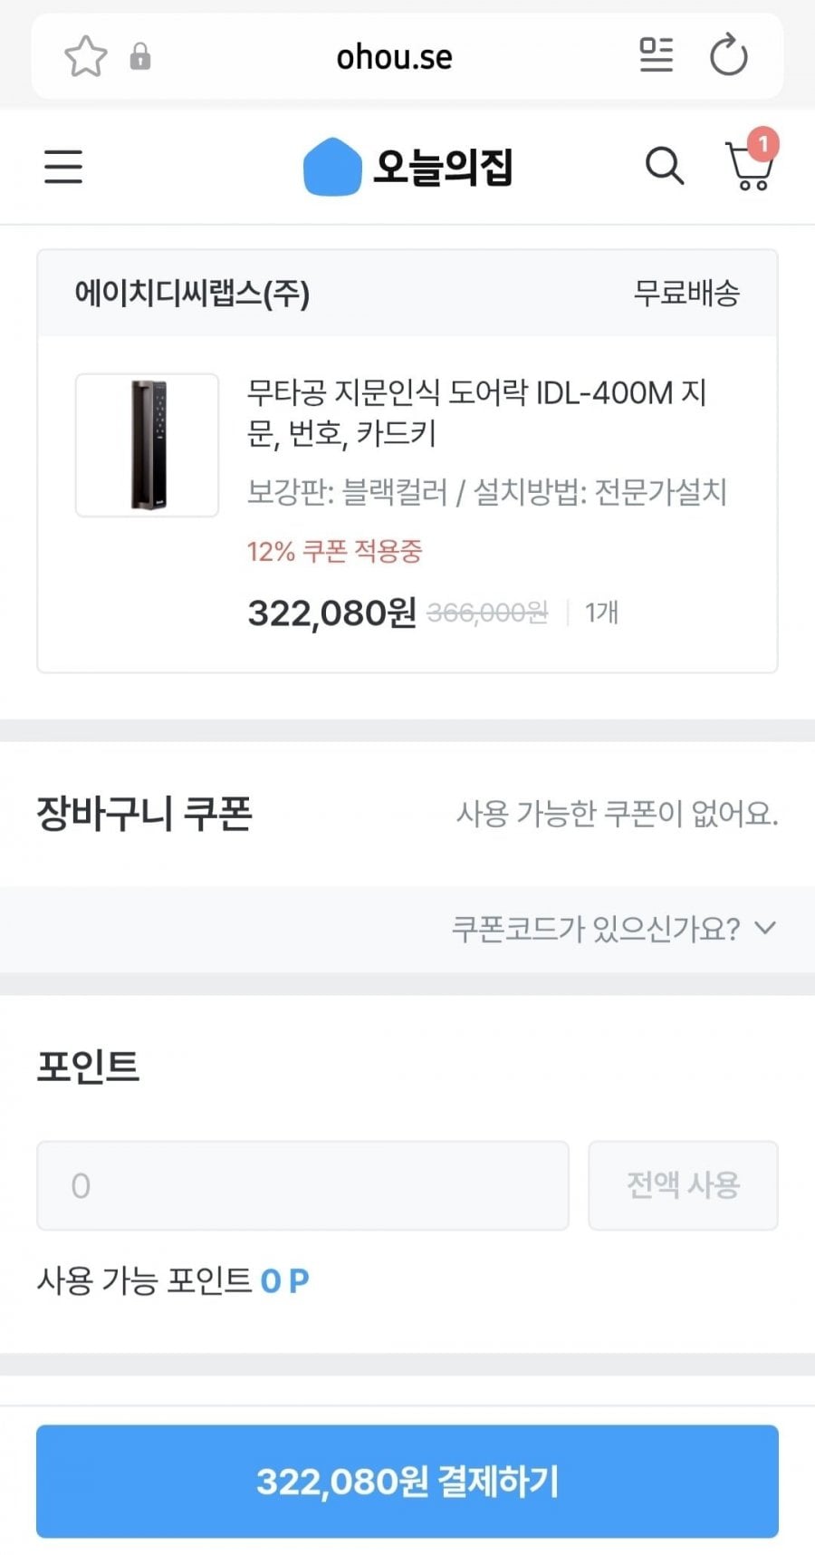Open the door lock product thumbnail

point(148,445)
